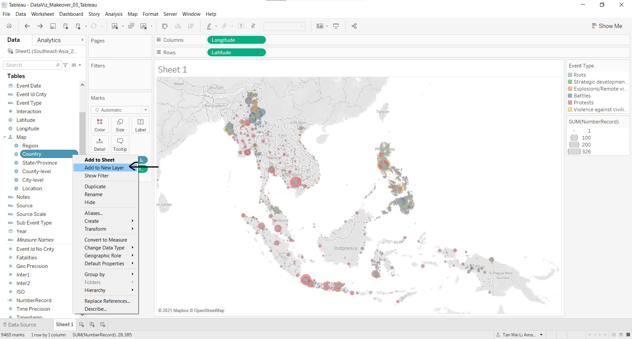Click the Show Me button
Viewport: 632px width, 339px height.
point(607,26)
